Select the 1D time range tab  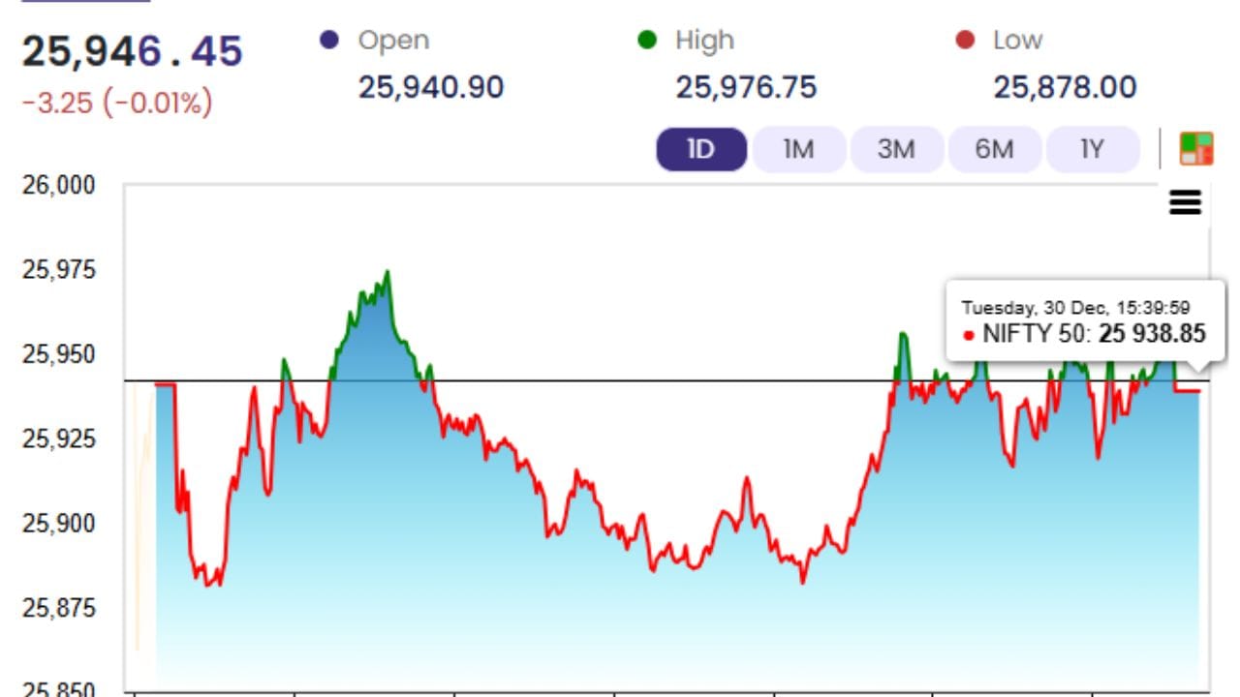click(701, 150)
